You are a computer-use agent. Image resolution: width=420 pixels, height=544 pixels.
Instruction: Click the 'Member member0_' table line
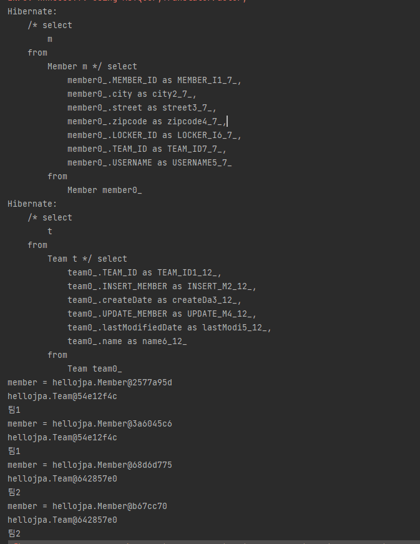pyautogui.click(x=105, y=190)
